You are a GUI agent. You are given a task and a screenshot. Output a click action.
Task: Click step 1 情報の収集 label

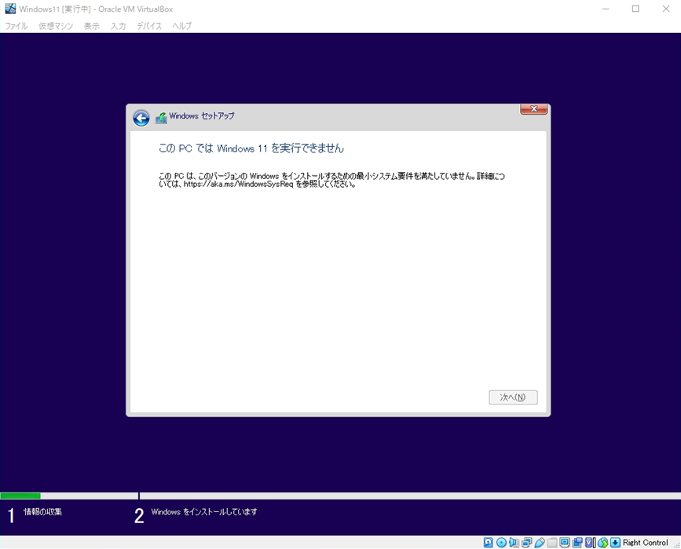[42, 511]
